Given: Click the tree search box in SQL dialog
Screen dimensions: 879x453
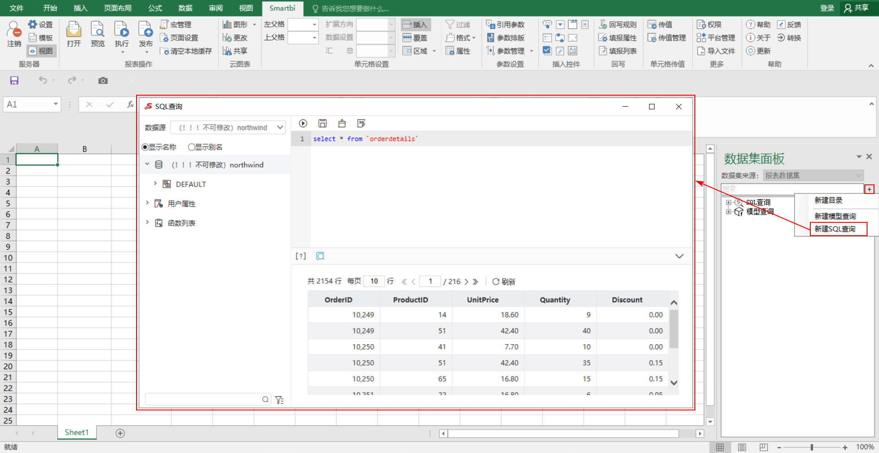Looking at the screenshot, I should pos(208,399).
